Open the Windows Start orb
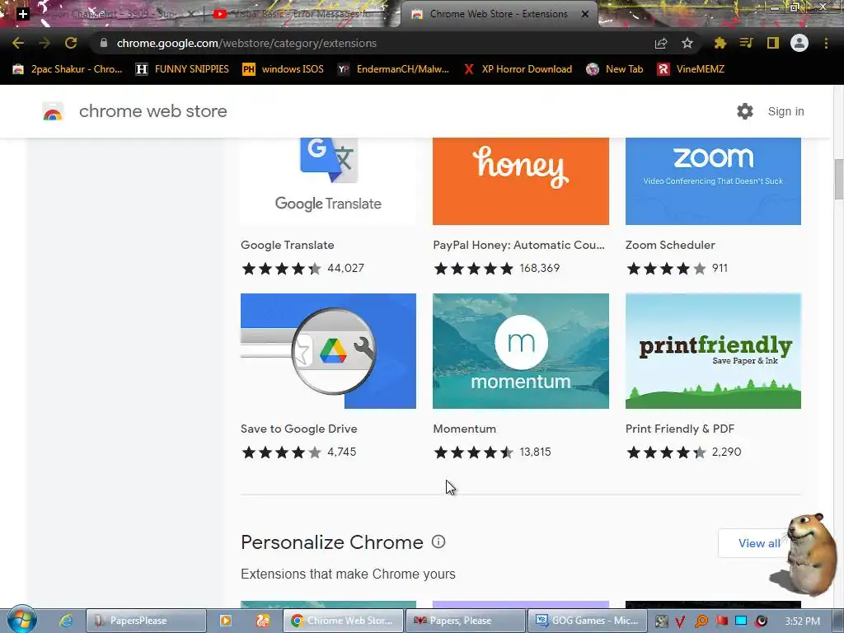 22,620
